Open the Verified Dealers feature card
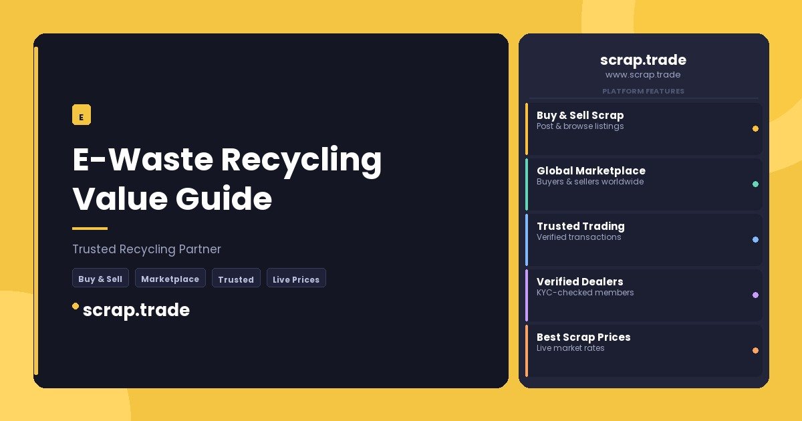 click(644, 295)
